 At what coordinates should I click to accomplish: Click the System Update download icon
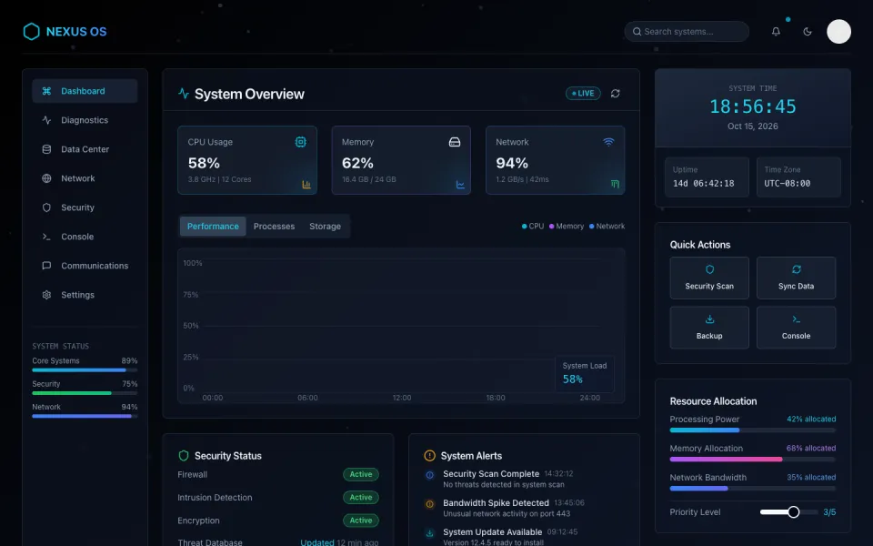430,533
